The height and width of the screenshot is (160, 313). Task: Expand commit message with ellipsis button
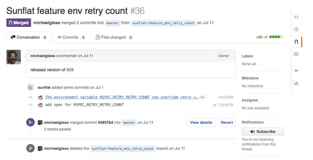point(202,97)
